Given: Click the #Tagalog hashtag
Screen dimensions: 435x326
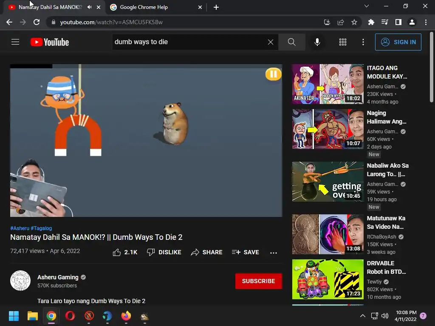Looking at the screenshot, I should click(41, 228).
